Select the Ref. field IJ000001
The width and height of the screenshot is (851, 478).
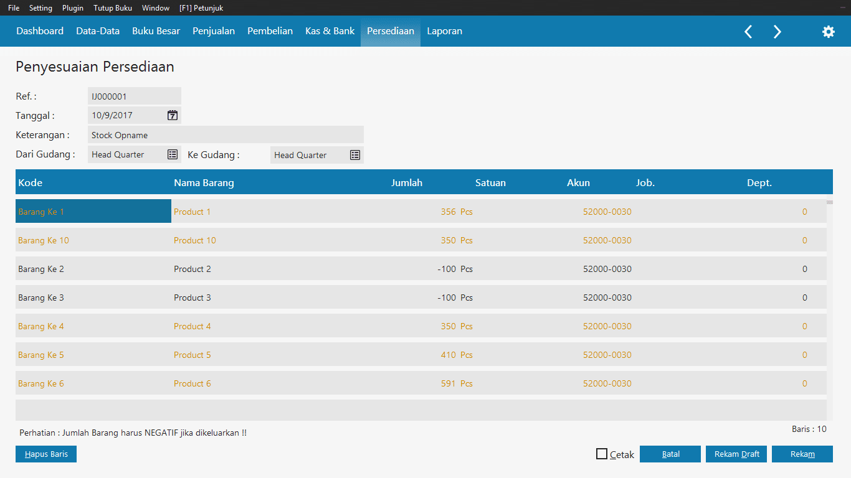135,96
